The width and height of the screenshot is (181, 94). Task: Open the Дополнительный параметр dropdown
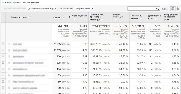pyautogui.click(x=42, y=9)
